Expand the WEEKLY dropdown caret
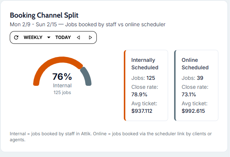230x157 pixels. click(49, 37)
